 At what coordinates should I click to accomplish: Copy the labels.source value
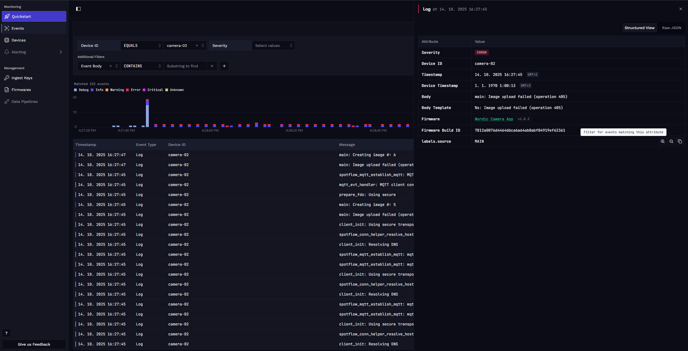(x=680, y=141)
